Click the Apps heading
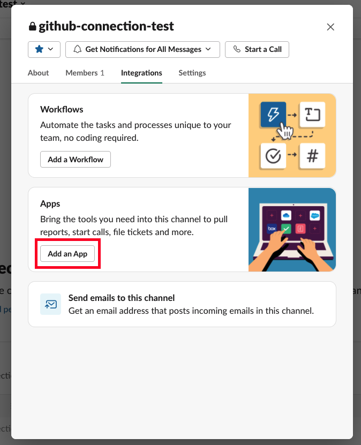 click(50, 204)
